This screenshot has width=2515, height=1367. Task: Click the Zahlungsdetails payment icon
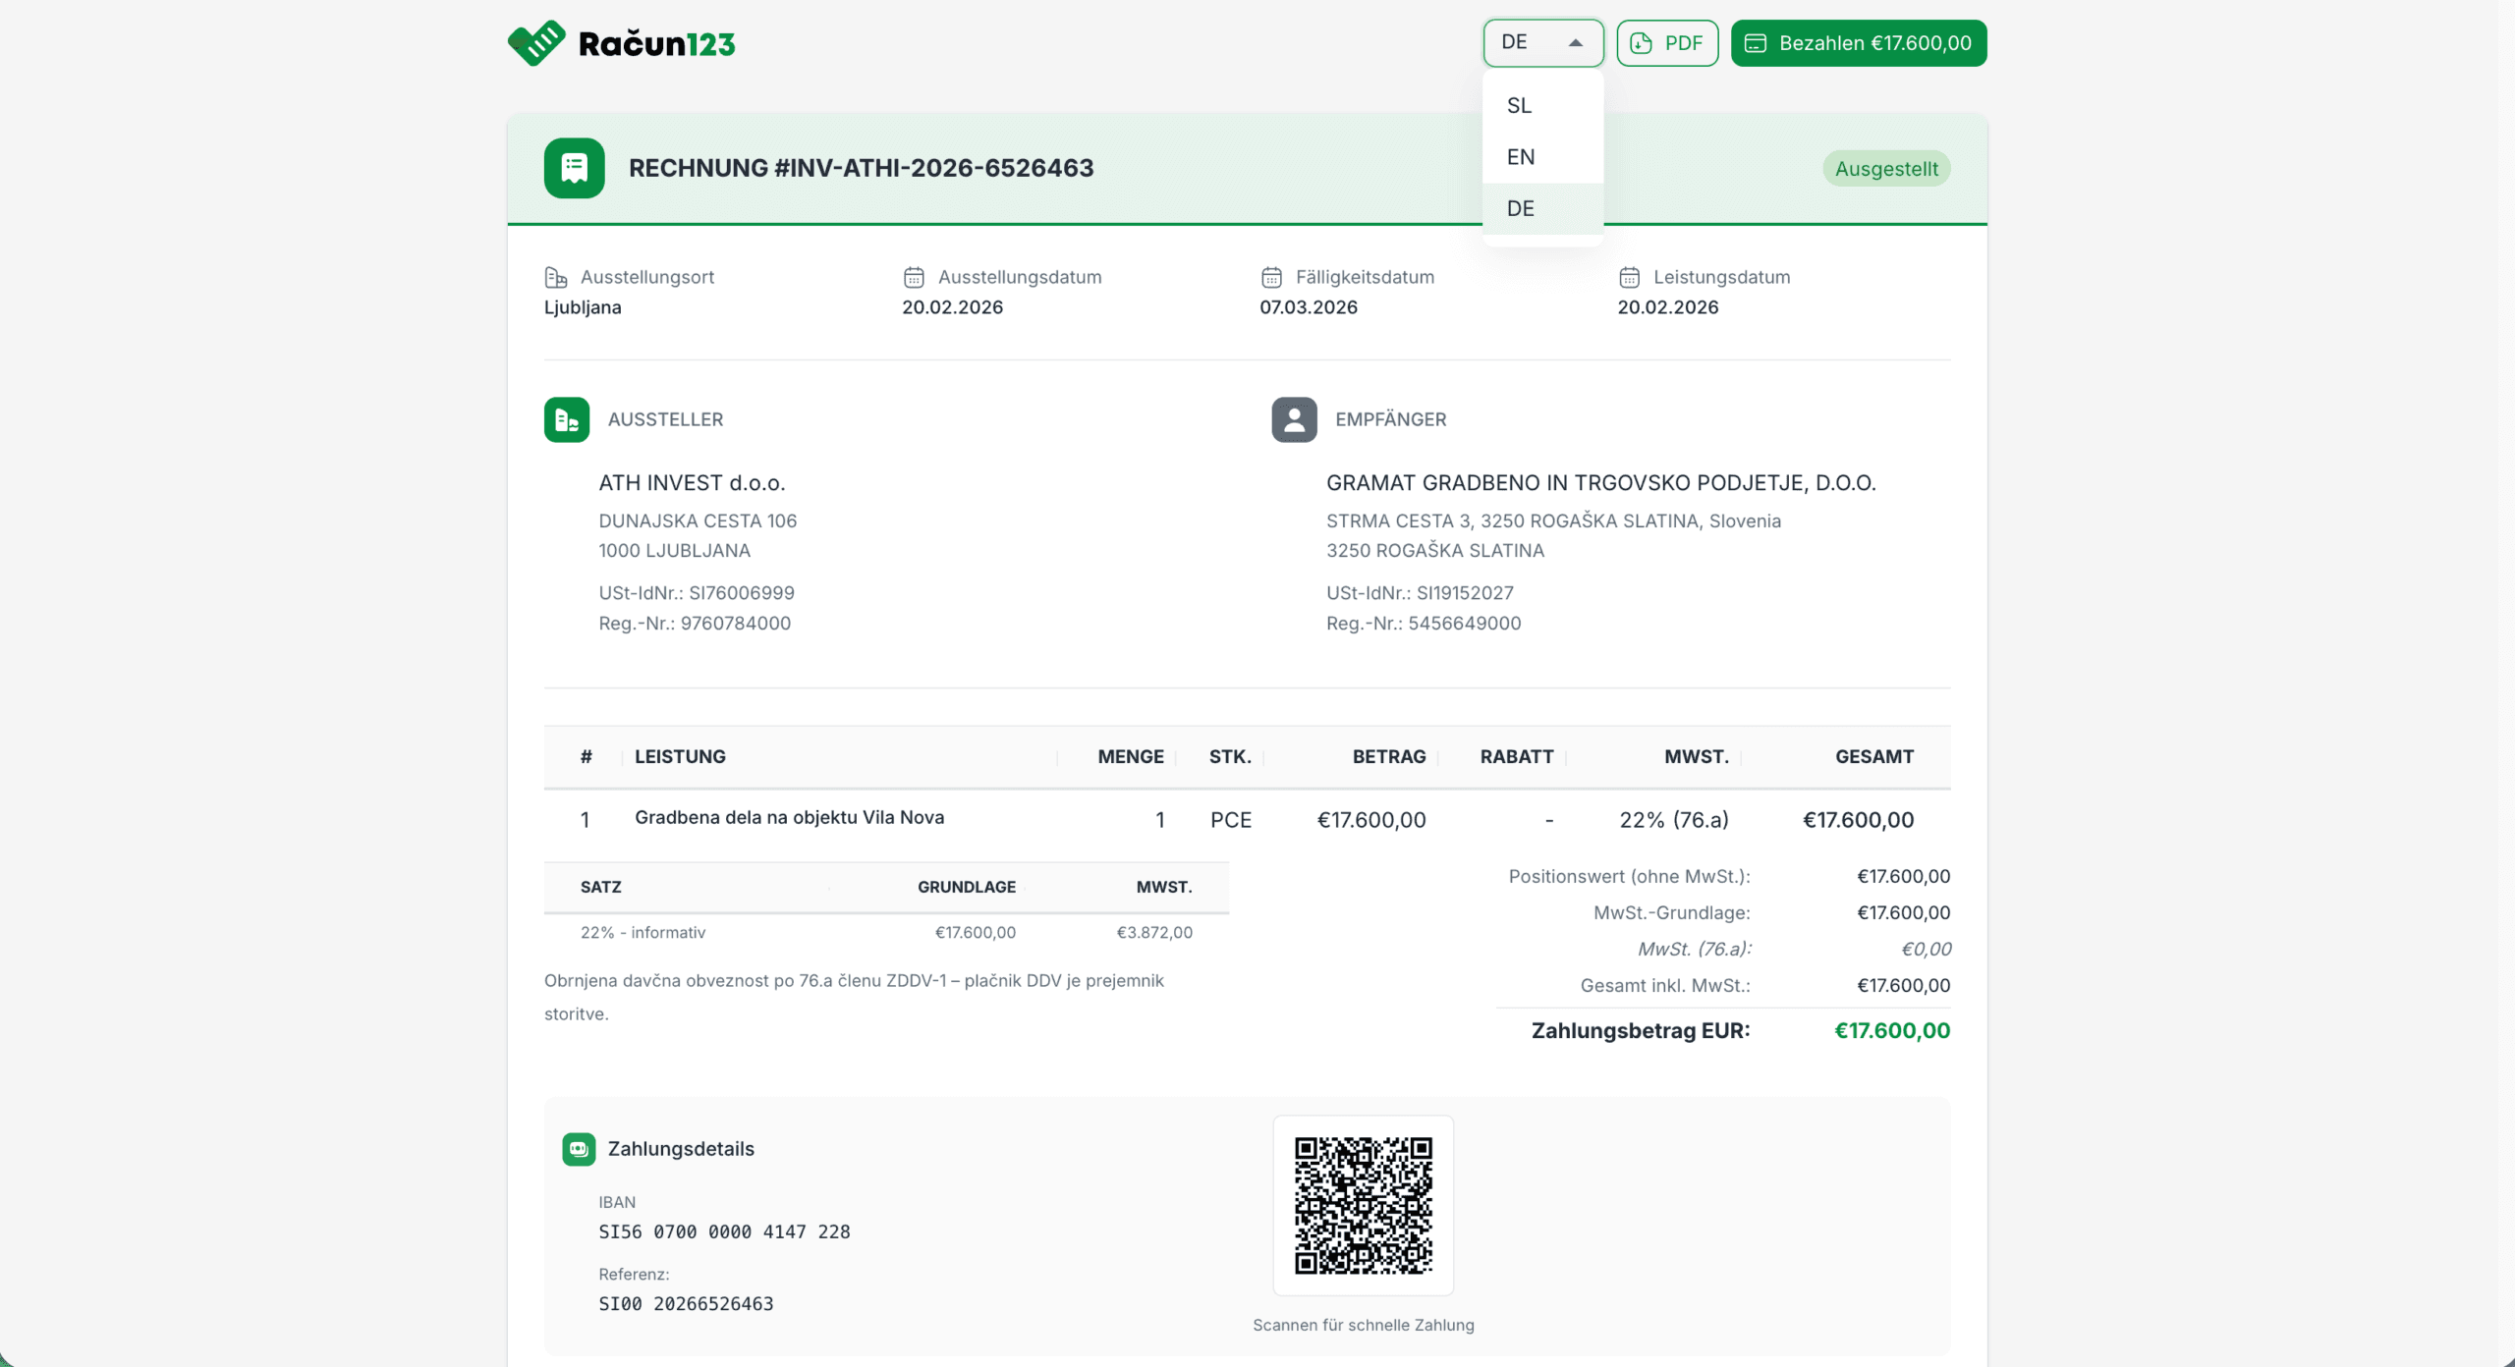tap(579, 1149)
